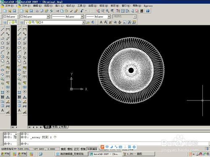Click the Justify Text icon in text toolbar
This screenshot has width=210, height=157.
point(129,22)
